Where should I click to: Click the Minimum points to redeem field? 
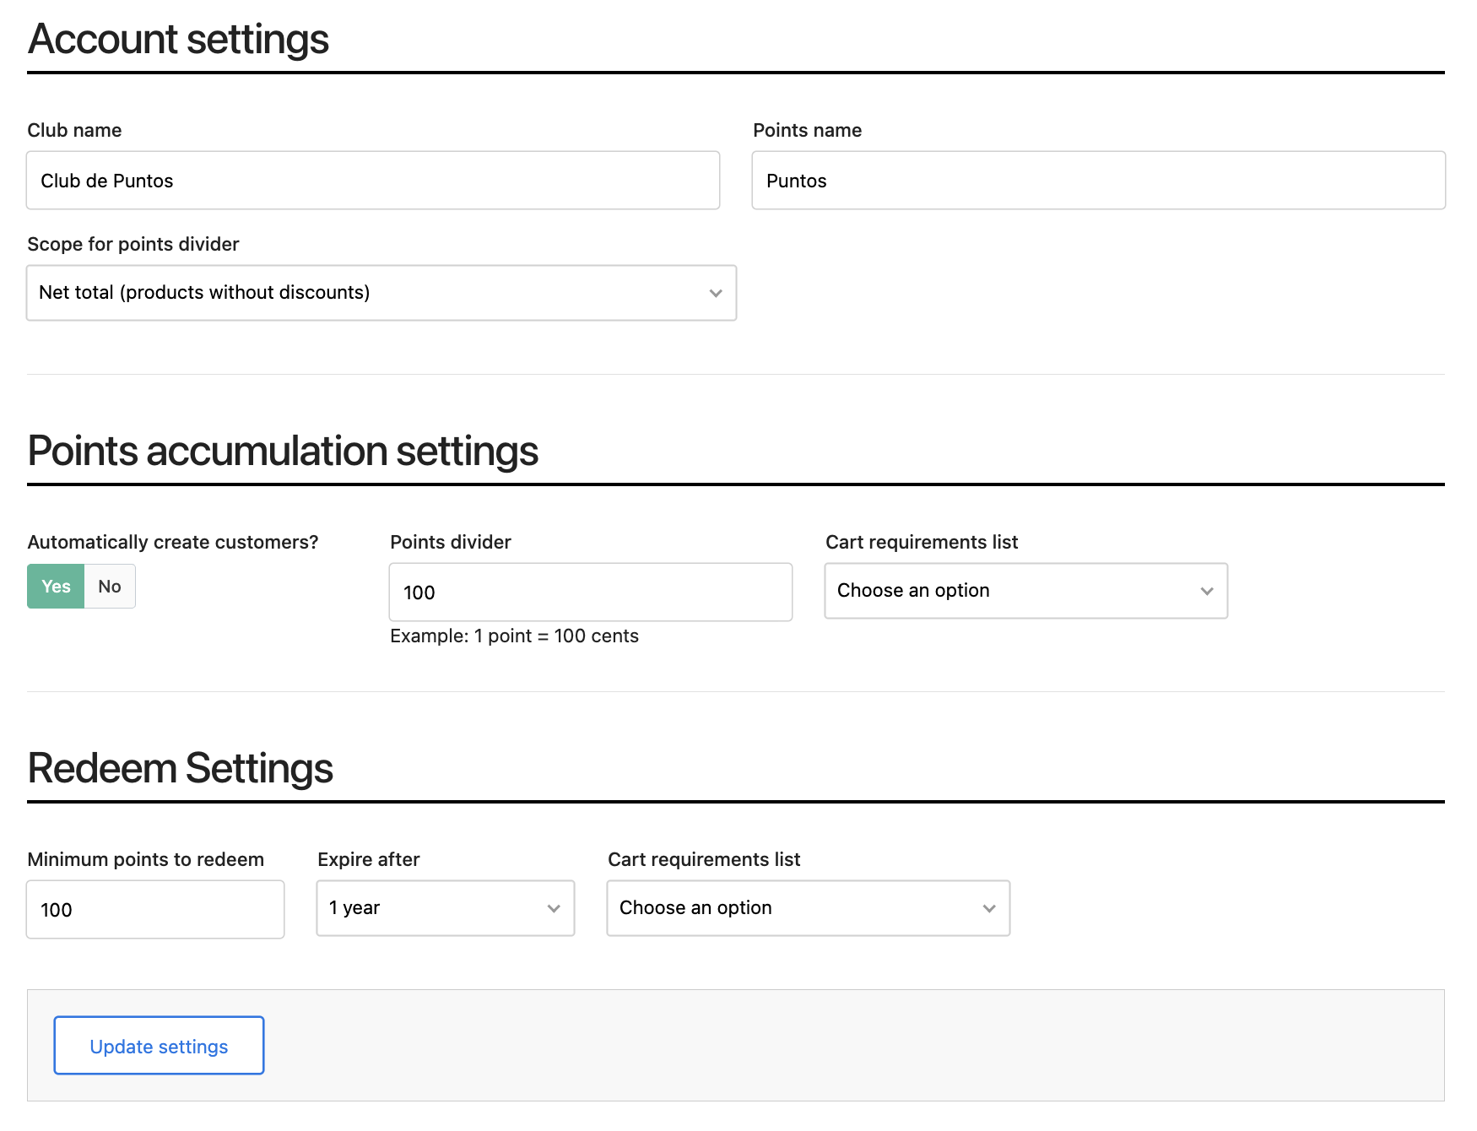click(155, 910)
